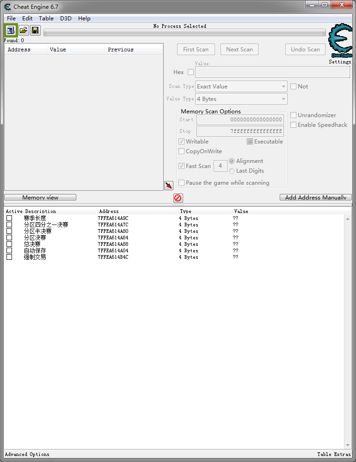Enable the Not checkbox
Viewport: 356px width, 462px height.
point(293,86)
